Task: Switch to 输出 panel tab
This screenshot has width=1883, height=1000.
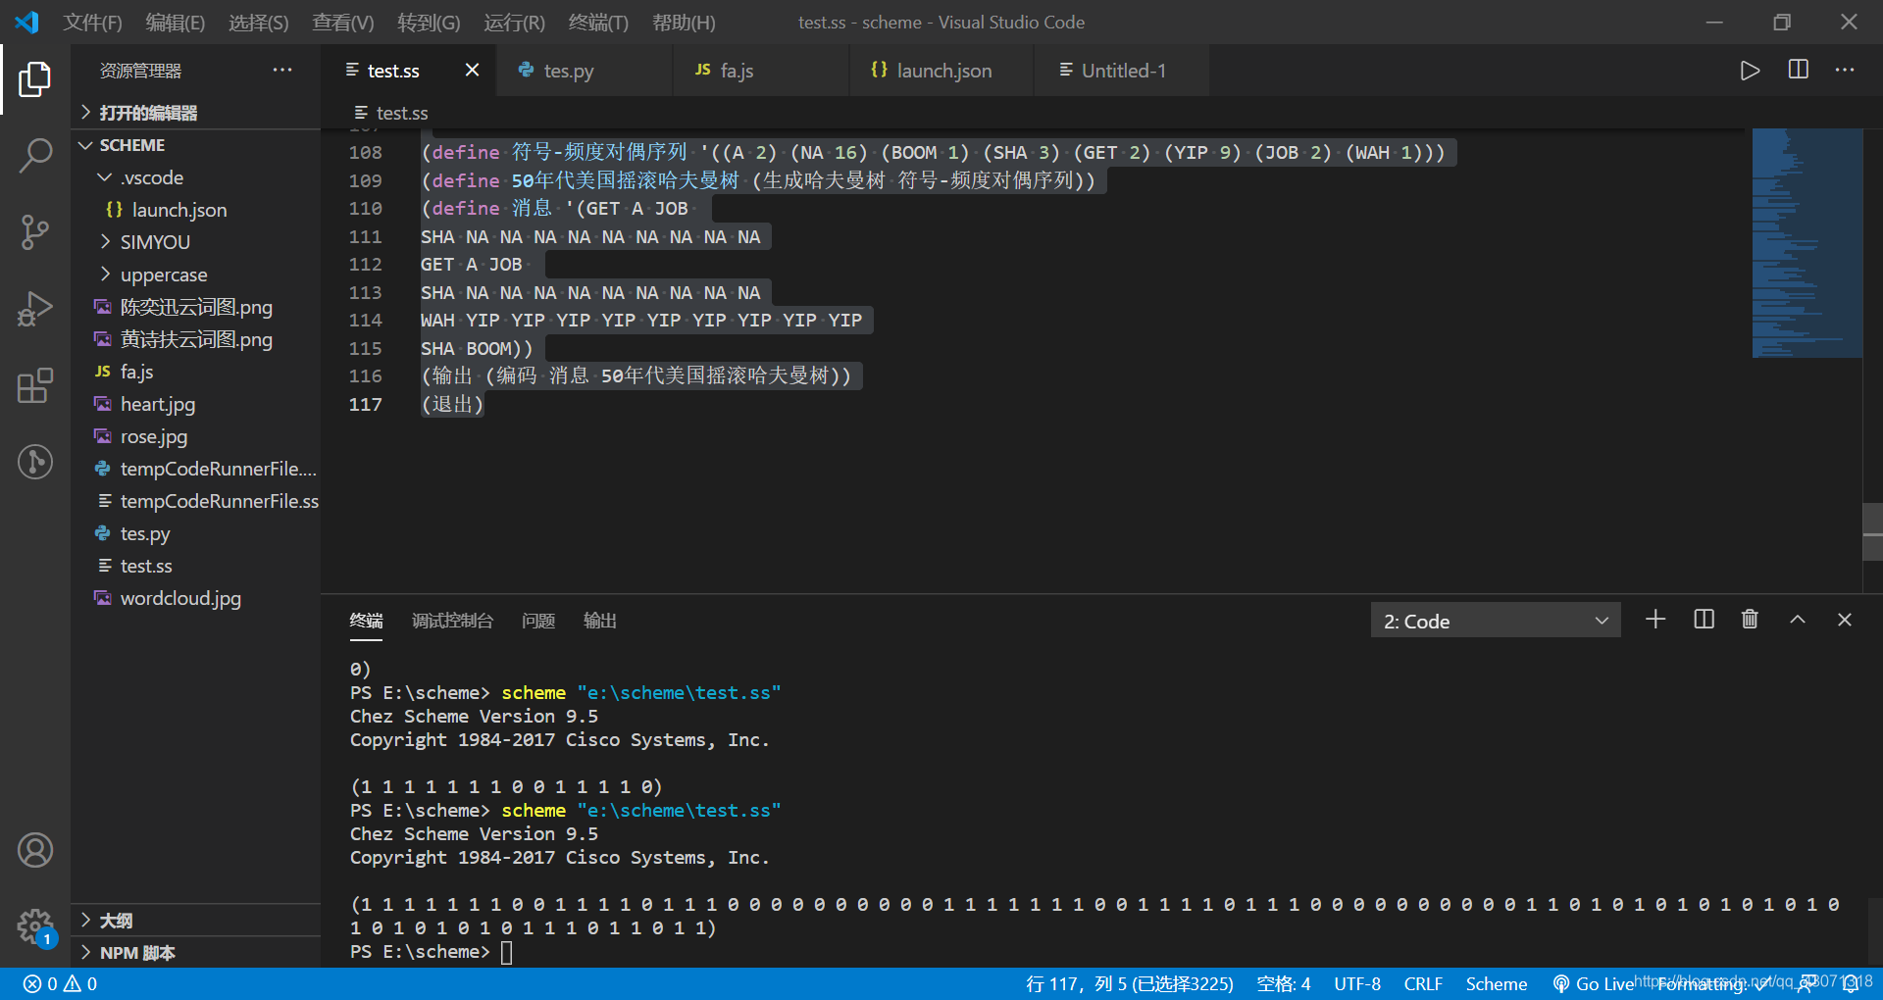Action: (599, 621)
